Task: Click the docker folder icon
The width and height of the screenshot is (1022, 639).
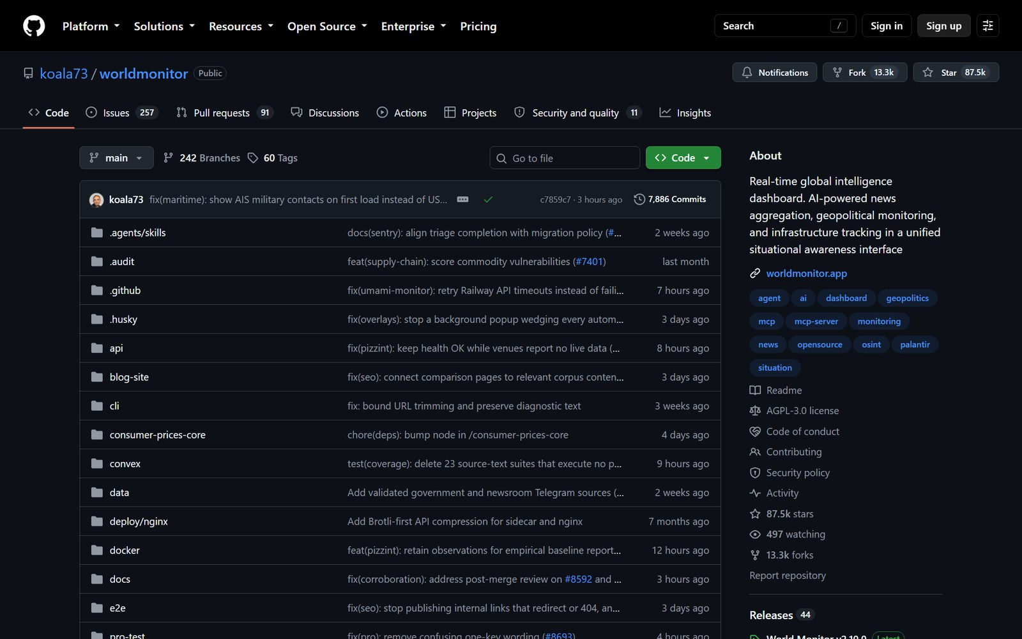Action: pyautogui.click(x=97, y=550)
